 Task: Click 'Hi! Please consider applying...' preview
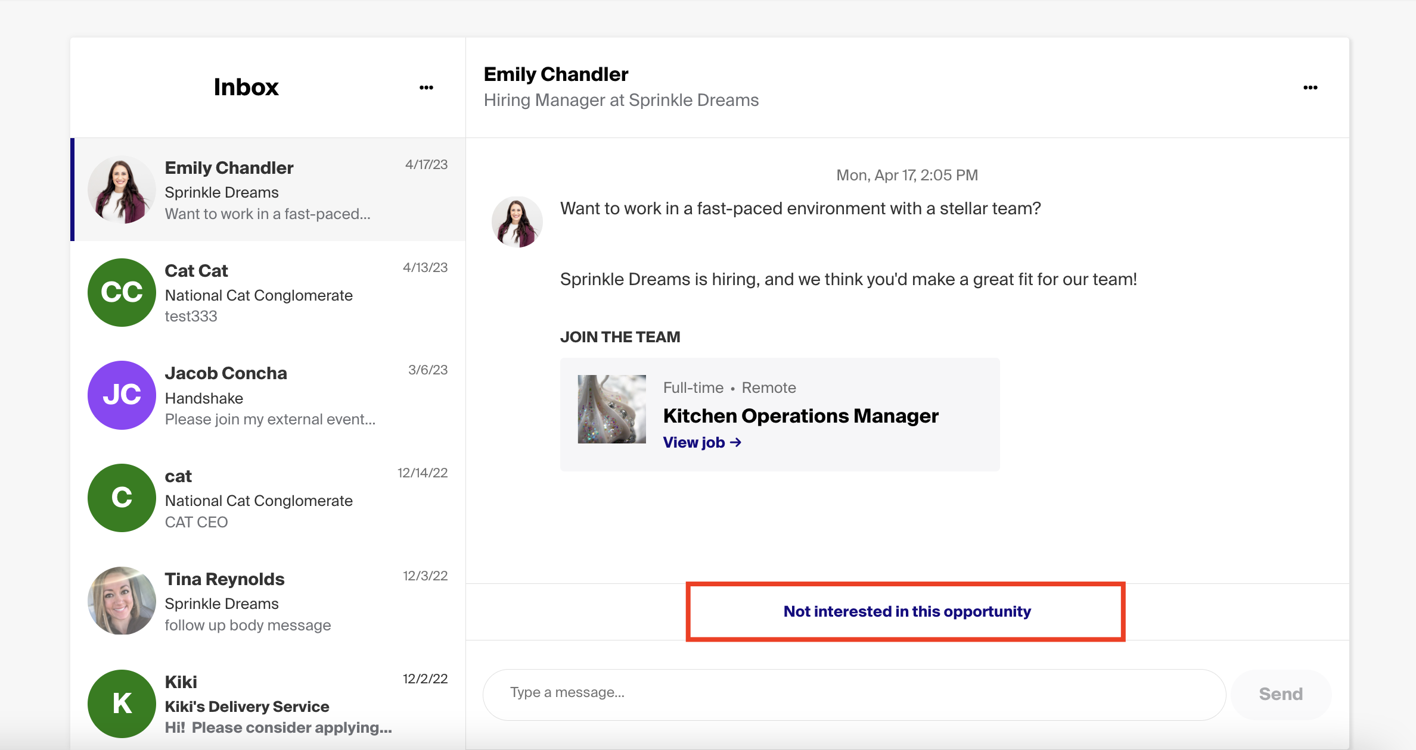click(278, 727)
